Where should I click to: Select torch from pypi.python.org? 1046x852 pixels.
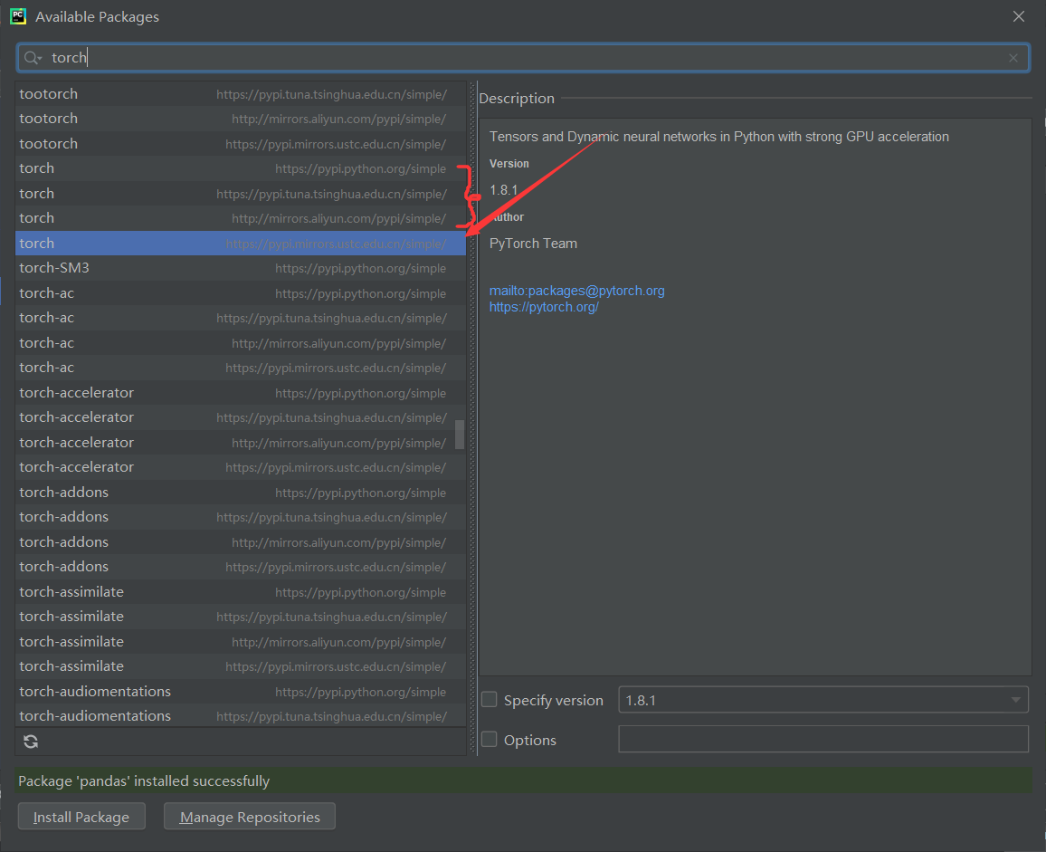240,168
